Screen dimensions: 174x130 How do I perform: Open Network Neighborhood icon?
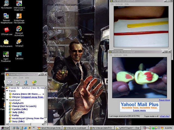pyautogui.click(x=6, y=18)
